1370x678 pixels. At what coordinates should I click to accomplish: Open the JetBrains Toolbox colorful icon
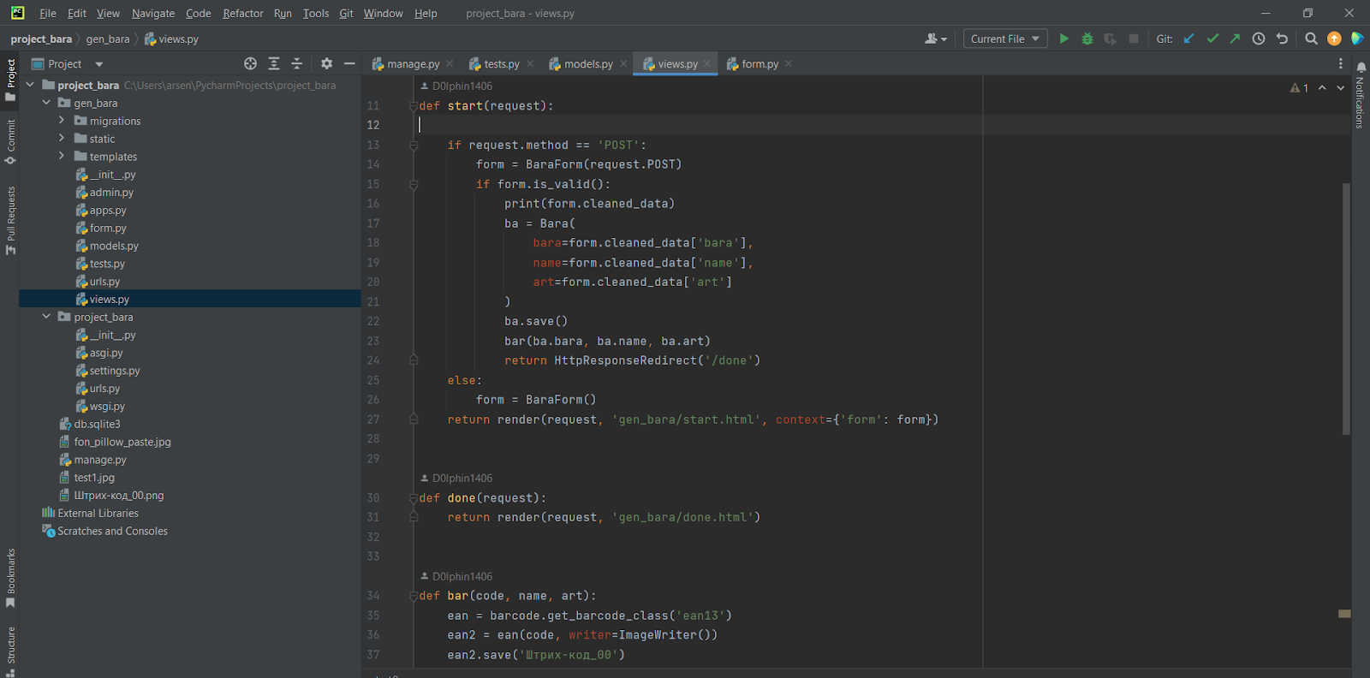coord(1357,39)
